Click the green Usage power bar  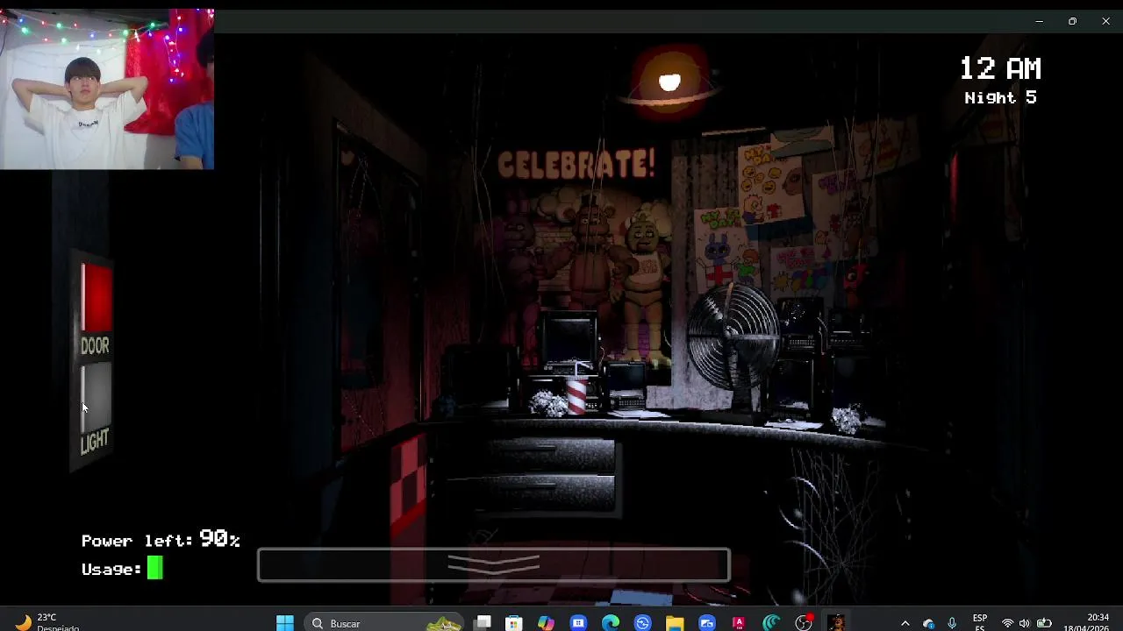[x=154, y=569]
